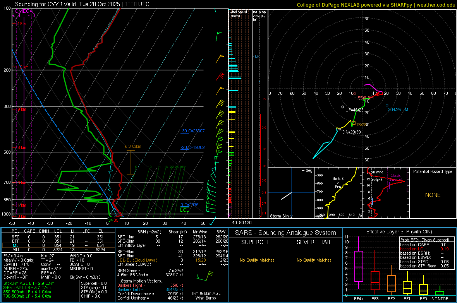Select the 'MU' parcel row label
The image size is (457, 303).
click(15, 250)
